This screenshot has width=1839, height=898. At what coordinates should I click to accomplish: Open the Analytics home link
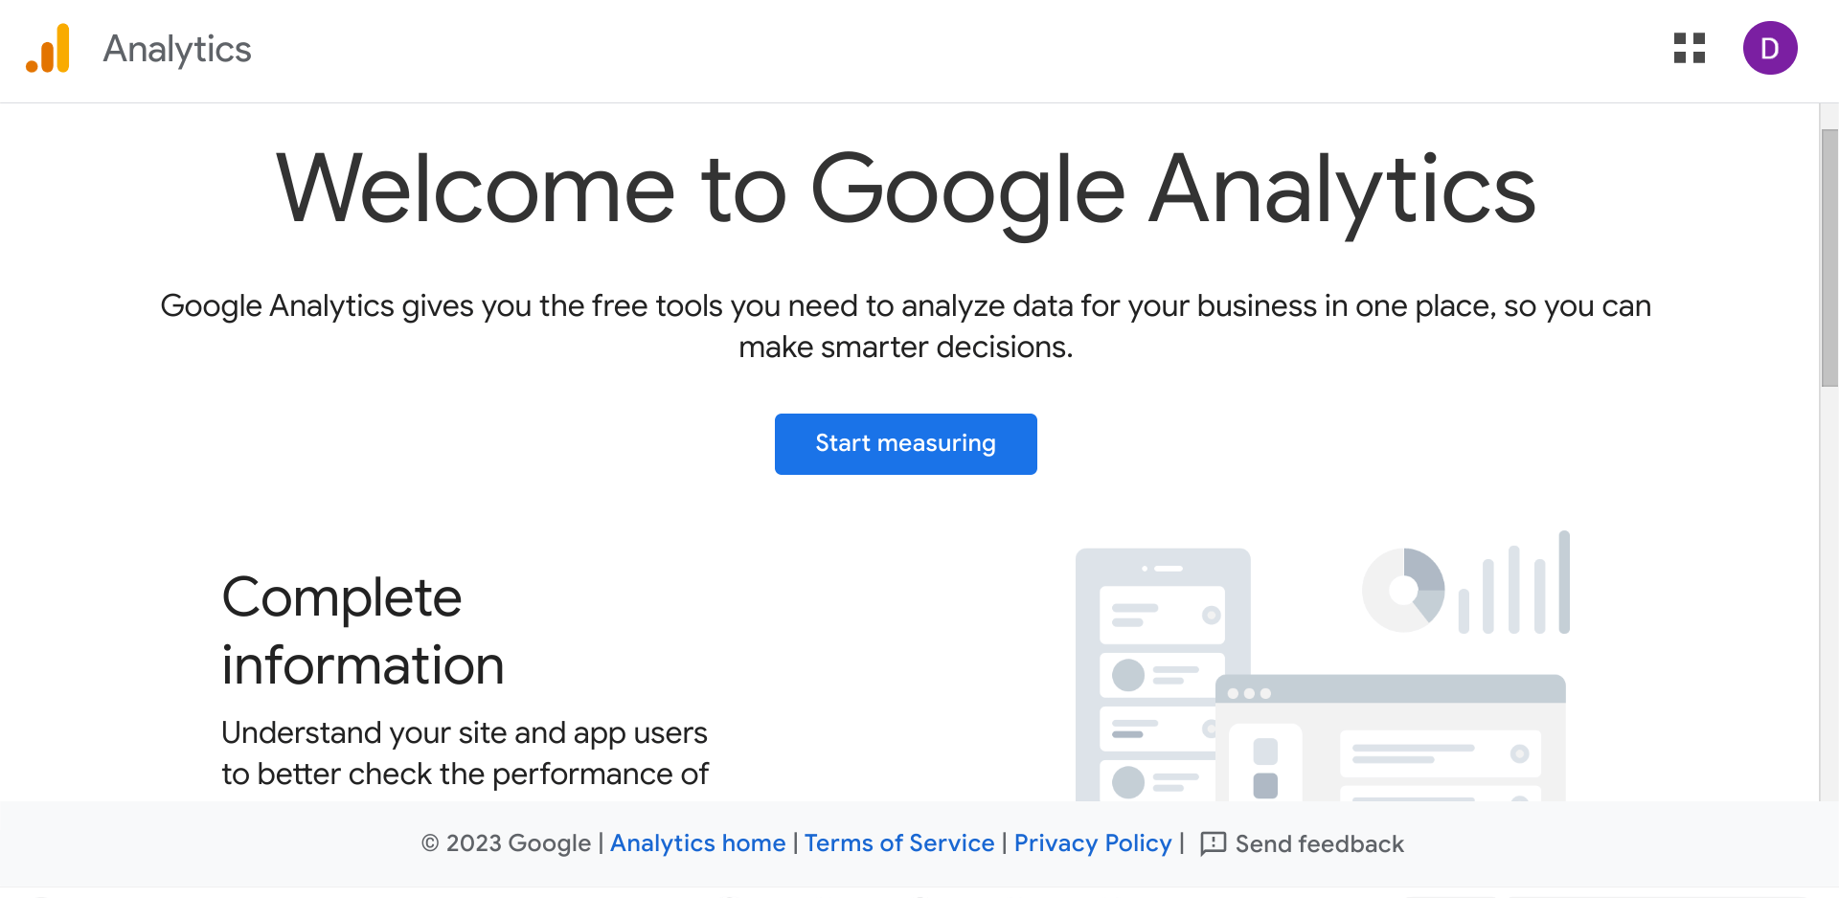coord(697,843)
